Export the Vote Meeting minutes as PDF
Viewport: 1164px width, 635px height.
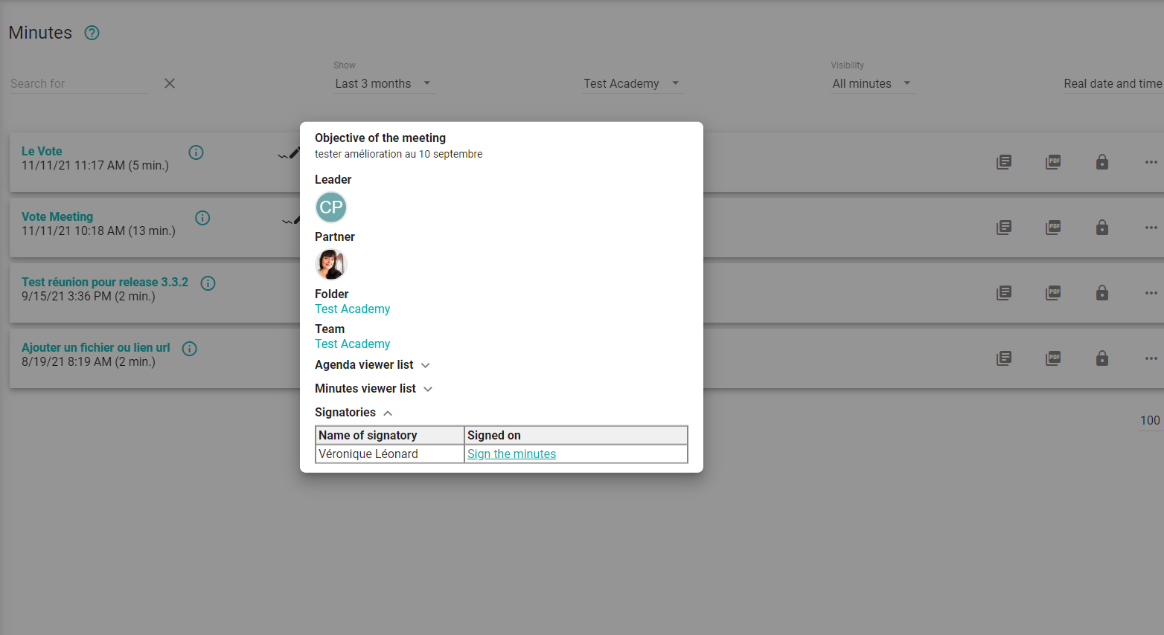pyautogui.click(x=1053, y=228)
